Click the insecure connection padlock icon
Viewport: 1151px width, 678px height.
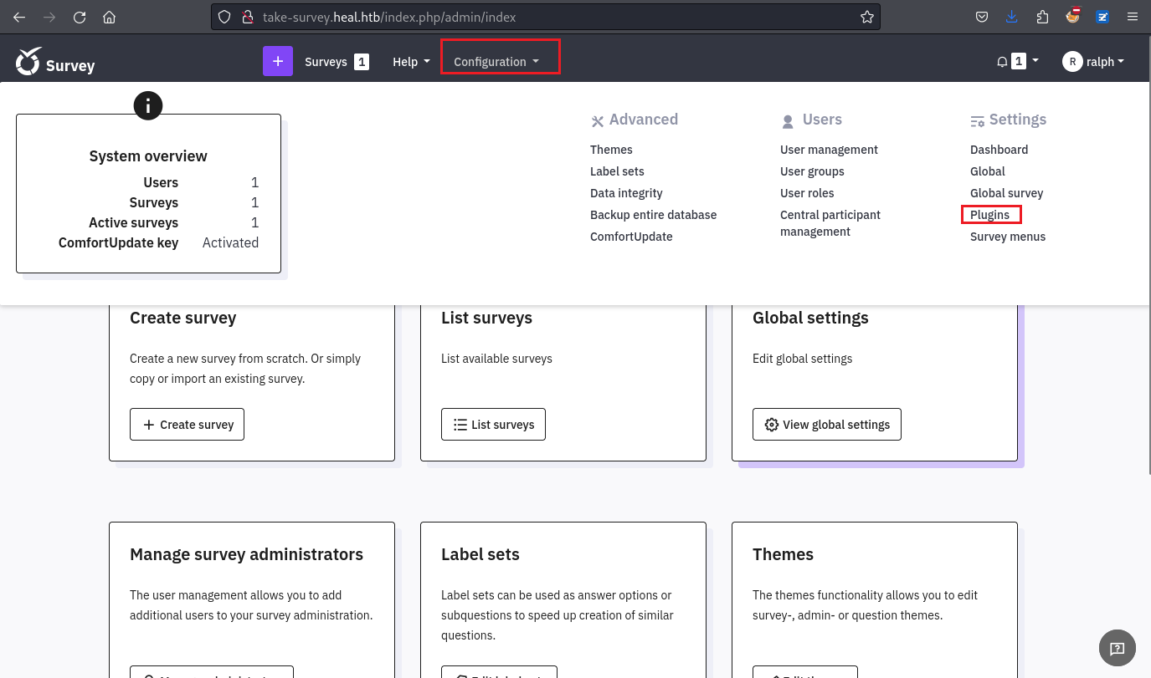[x=247, y=17]
